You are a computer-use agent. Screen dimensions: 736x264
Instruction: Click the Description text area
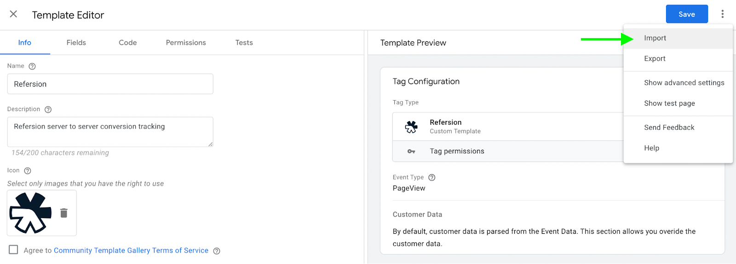coord(110,132)
